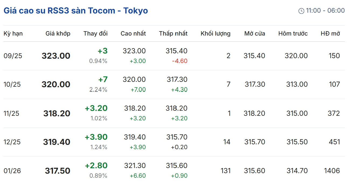Screen dimensions: 351x182
Task: Click the red -4.60 low change value
Action: pyautogui.click(x=180, y=61)
